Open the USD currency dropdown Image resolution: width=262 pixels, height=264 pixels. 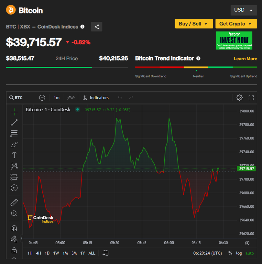tap(243, 10)
